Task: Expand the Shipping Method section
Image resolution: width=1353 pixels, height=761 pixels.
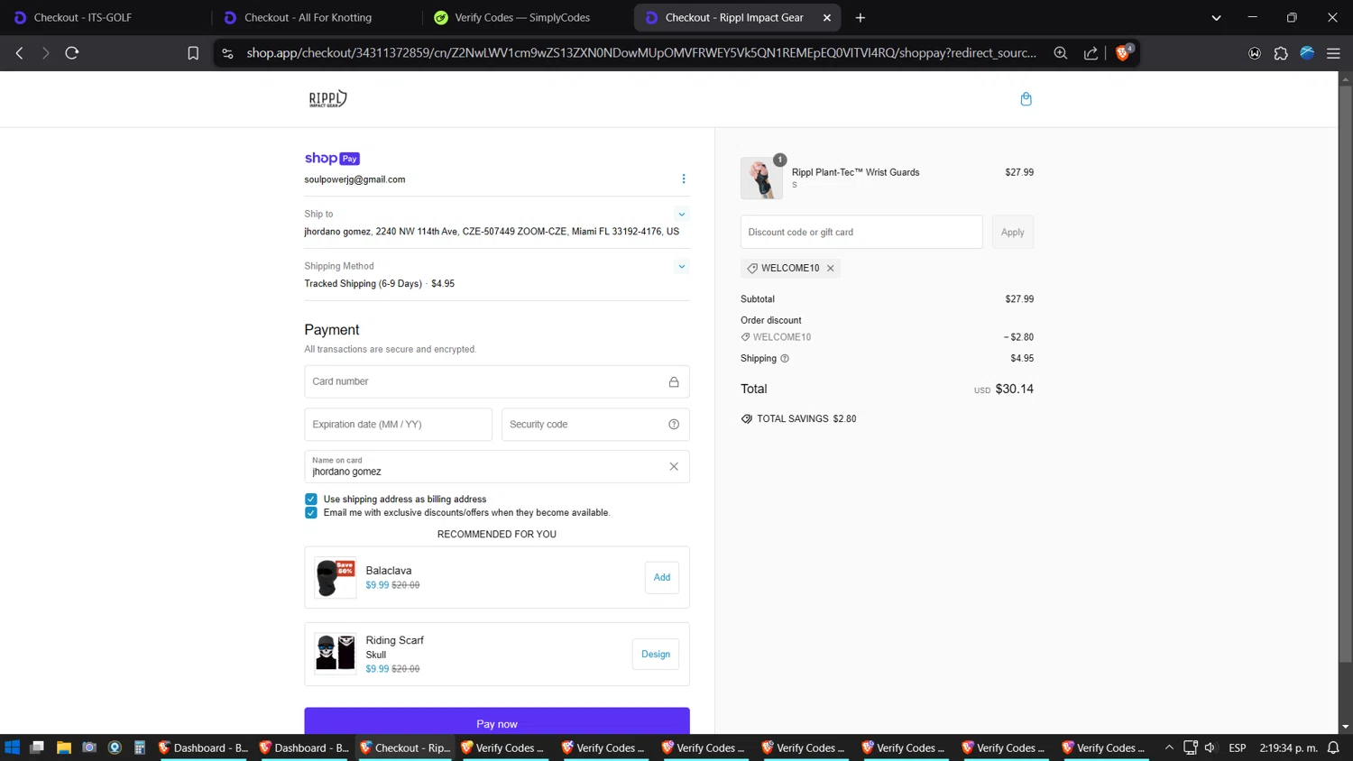Action: click(681, 267)
